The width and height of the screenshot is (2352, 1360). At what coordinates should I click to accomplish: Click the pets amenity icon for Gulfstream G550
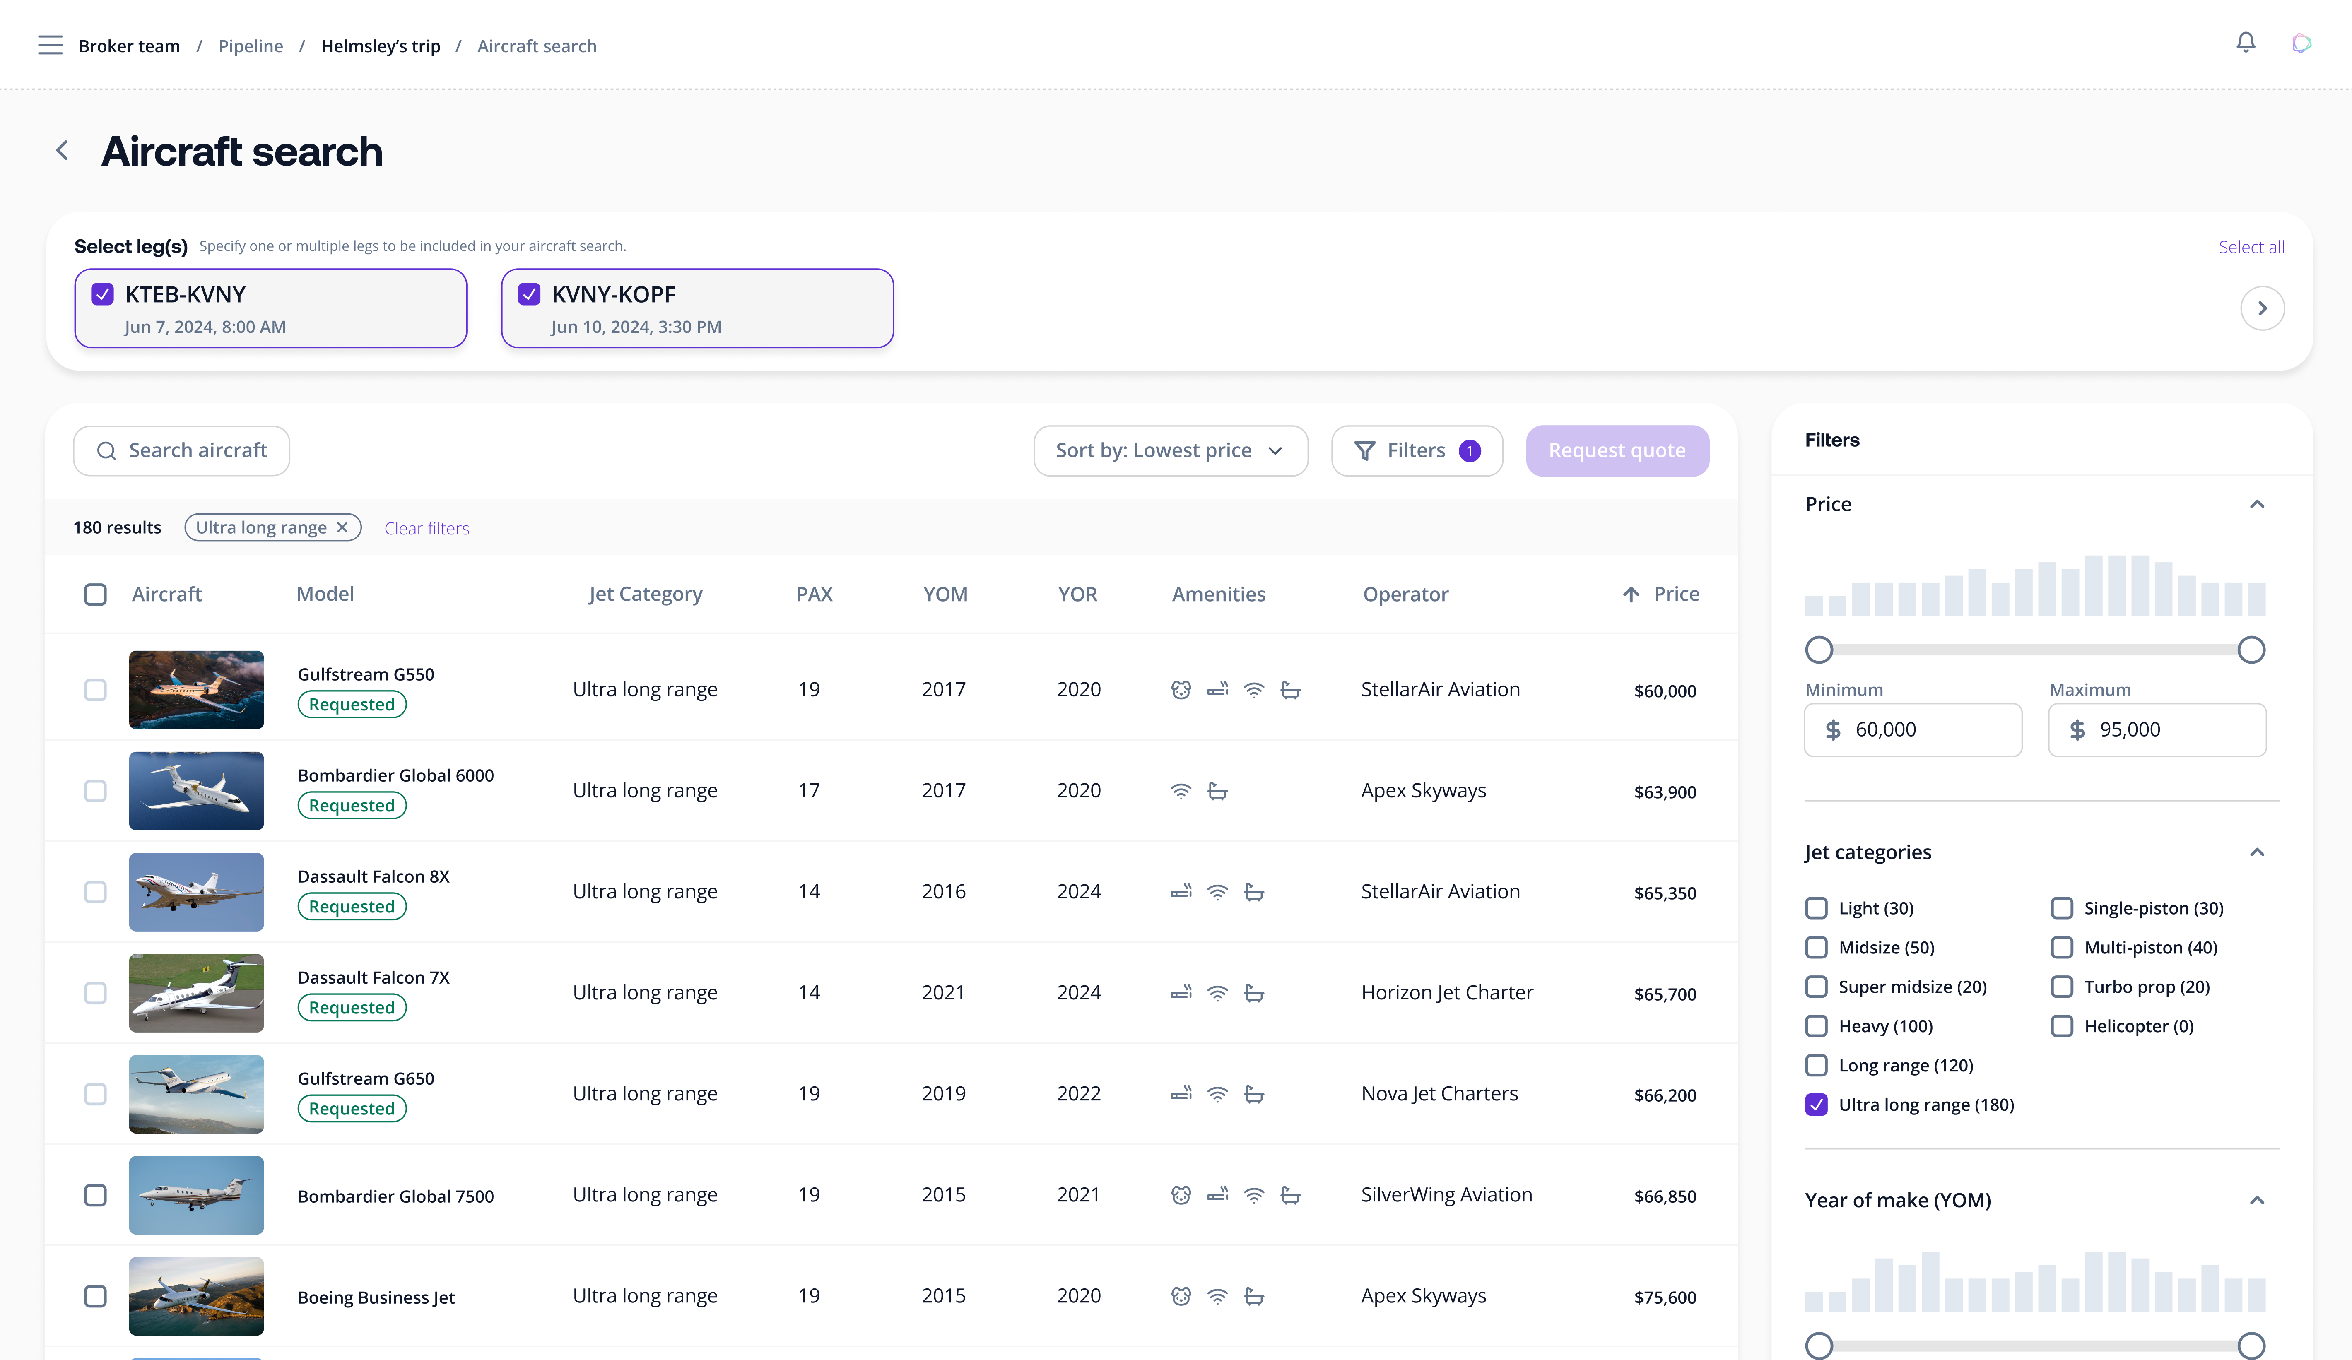click(x=1182, y=690)
